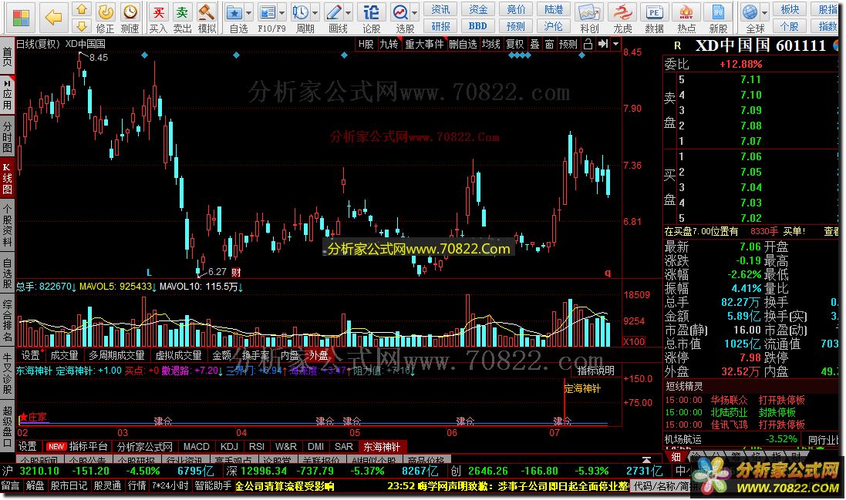
Task: Switch to the RSI indicator tab
Action: [x=257, y=447]
